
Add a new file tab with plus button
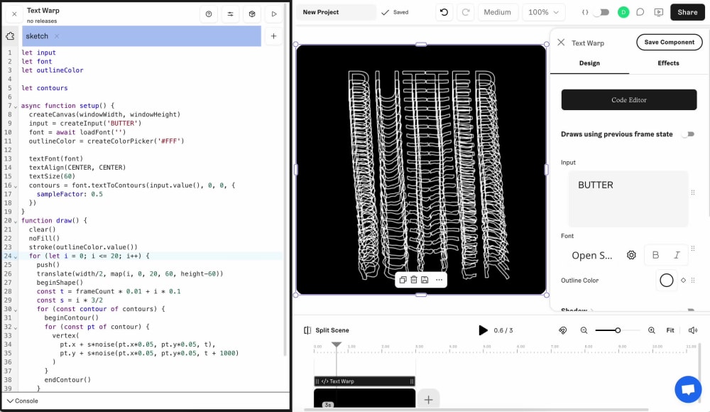click(273, 36)
